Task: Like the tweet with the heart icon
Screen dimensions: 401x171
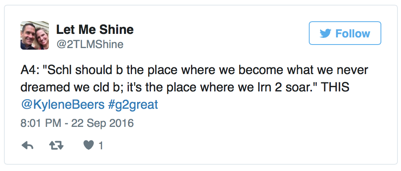Action: tap(89, 146)
